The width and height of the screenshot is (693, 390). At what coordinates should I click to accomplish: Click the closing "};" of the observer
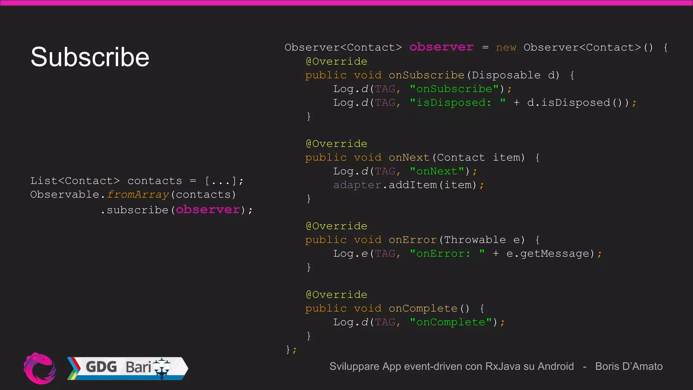click(291, 350)
